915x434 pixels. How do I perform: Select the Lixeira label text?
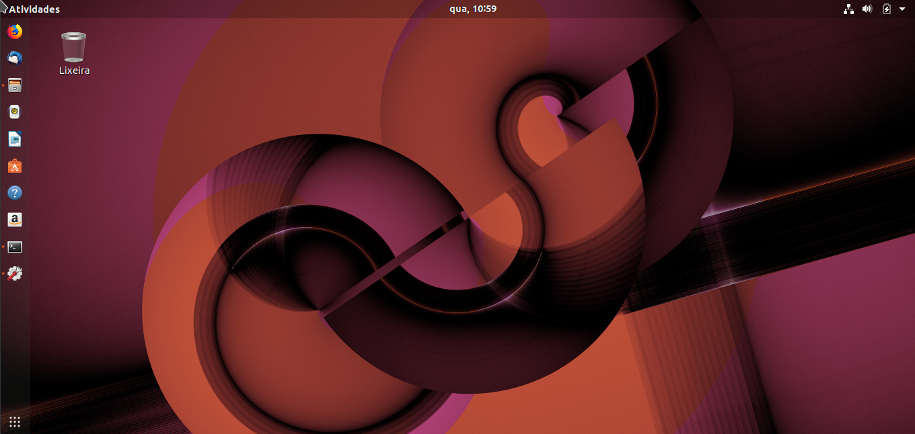(73, 70)
